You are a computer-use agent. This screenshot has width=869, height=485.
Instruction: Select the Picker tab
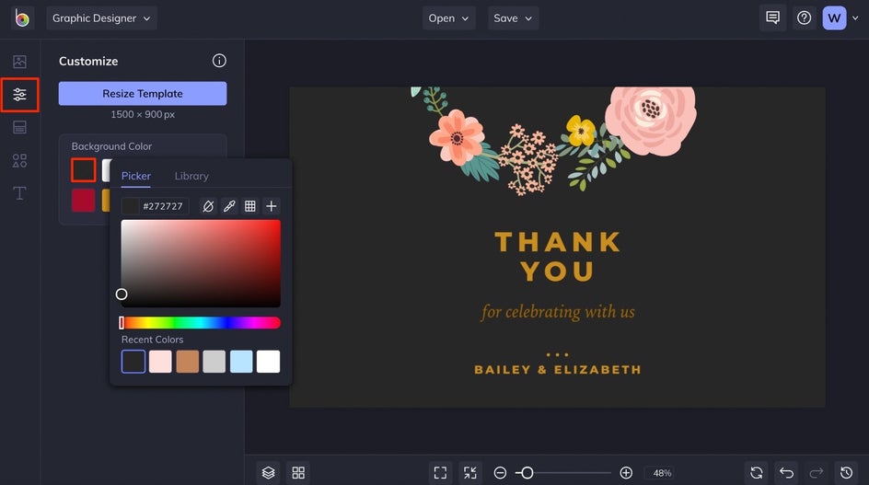tap(136, 176)
